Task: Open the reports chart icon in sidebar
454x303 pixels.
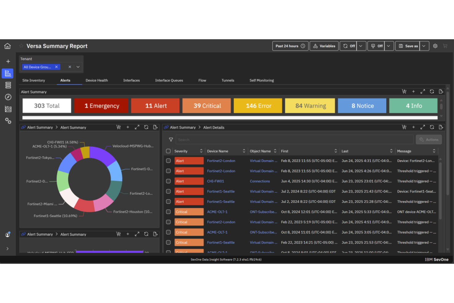Action: [x=8, y=73]
